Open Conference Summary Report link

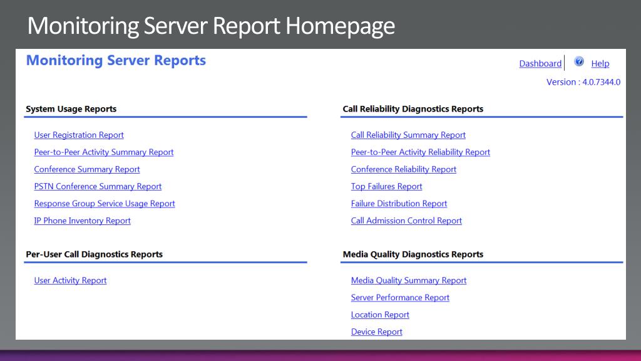[x=87, y=169]
